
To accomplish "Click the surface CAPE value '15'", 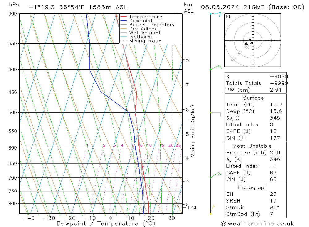I will coord(273,131).
